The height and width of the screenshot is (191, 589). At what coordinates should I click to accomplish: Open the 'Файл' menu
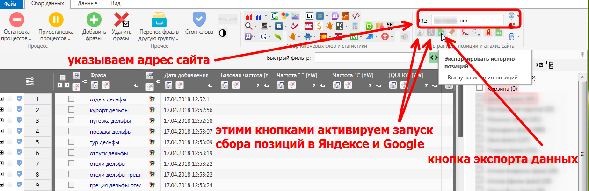(x=10, y=3)
